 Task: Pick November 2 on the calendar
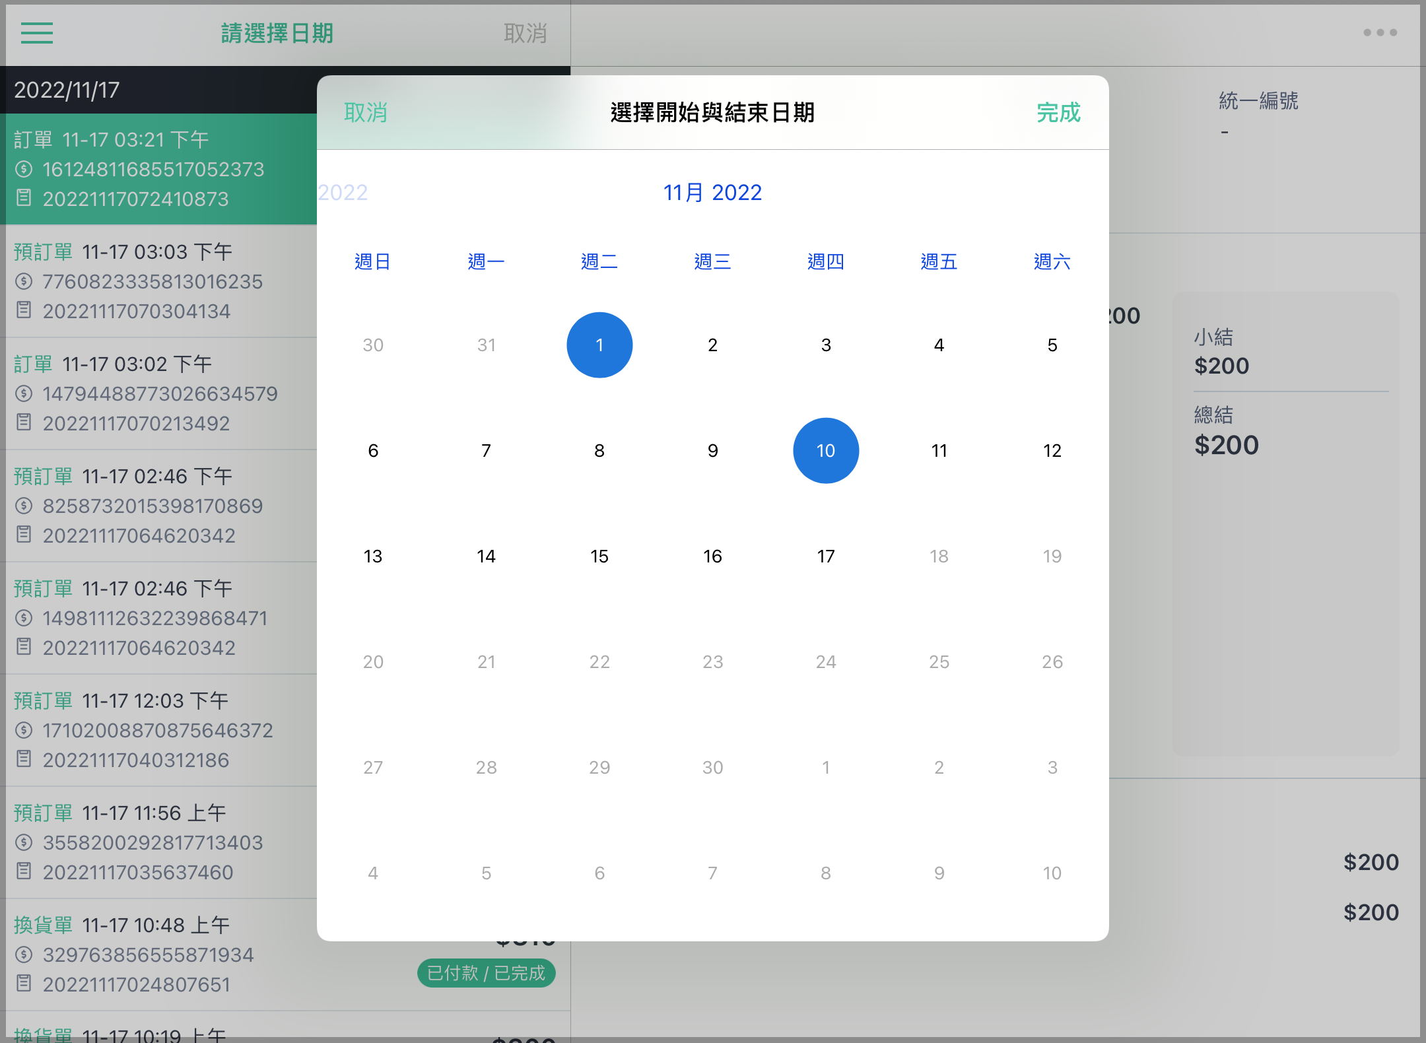[x=713, y=345]
